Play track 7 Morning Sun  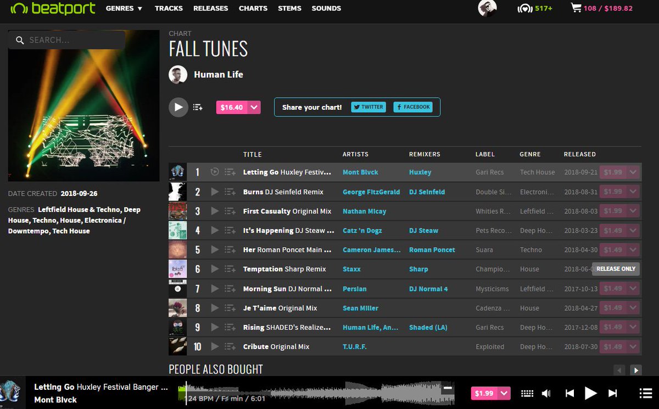(x=215, y=289)
